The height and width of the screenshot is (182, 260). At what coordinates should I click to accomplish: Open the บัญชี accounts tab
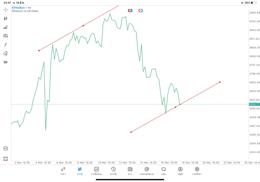180,171
